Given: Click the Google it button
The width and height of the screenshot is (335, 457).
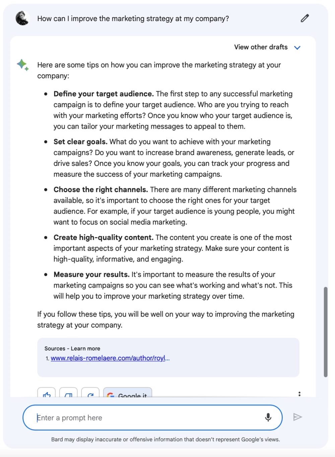Looking at the screenshot, I should tap(128, 393).
